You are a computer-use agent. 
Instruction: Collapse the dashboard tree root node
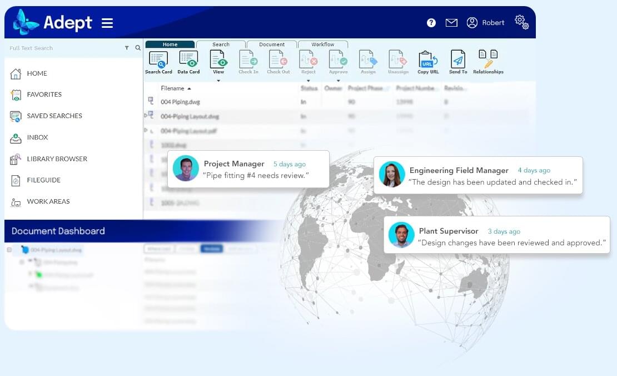tap(9, 250)
